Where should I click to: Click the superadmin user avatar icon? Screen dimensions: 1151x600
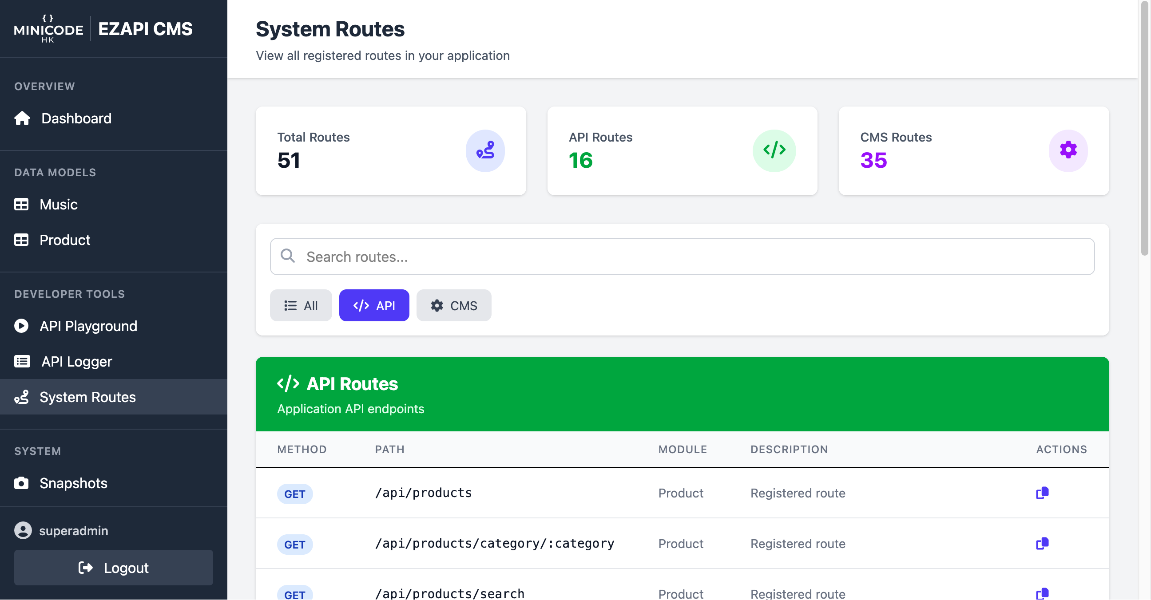pos(23,530)
